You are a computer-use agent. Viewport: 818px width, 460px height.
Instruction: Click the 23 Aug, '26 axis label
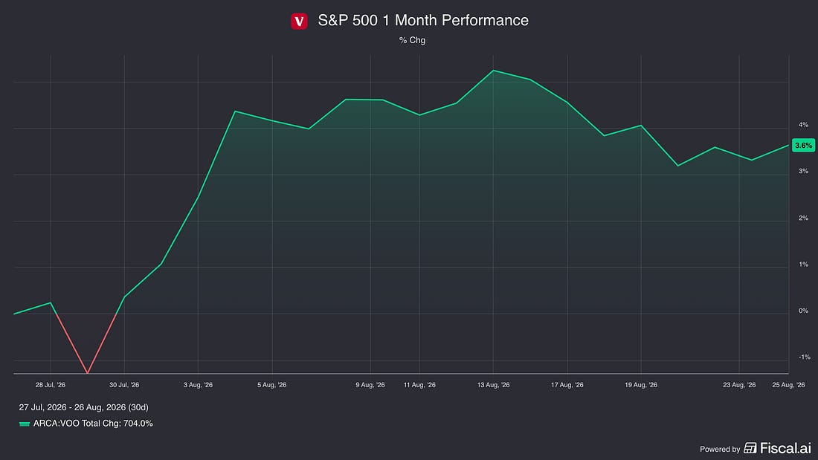coord(739,385)
